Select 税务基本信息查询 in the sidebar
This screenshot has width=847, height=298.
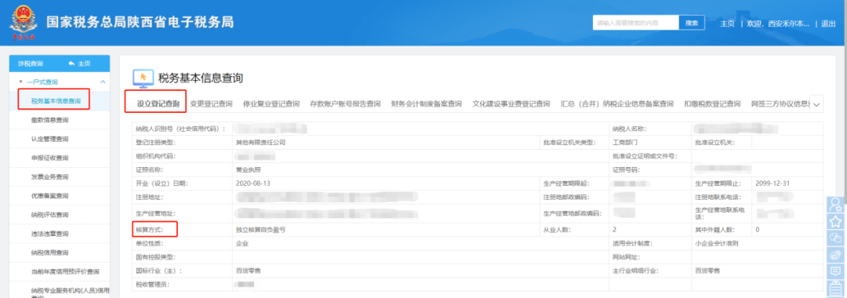[56, 100]
